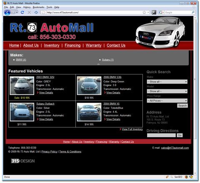
Task: Click the footer Inventory link
Action: click(89, 142)
